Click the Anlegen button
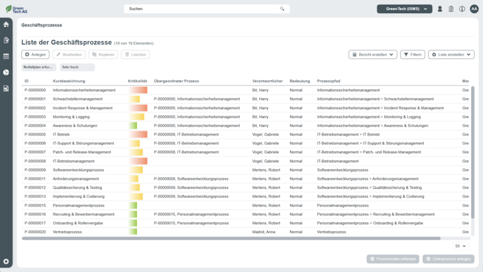 (x=35, y=55)
